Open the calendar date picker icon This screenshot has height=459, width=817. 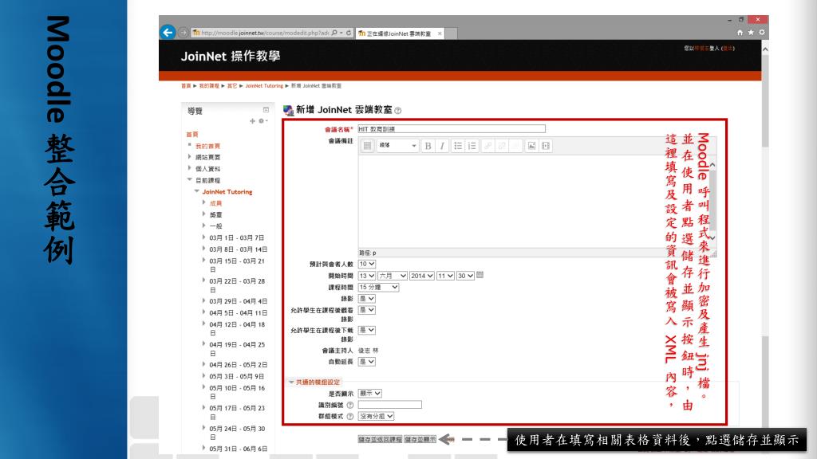[480, 275]
